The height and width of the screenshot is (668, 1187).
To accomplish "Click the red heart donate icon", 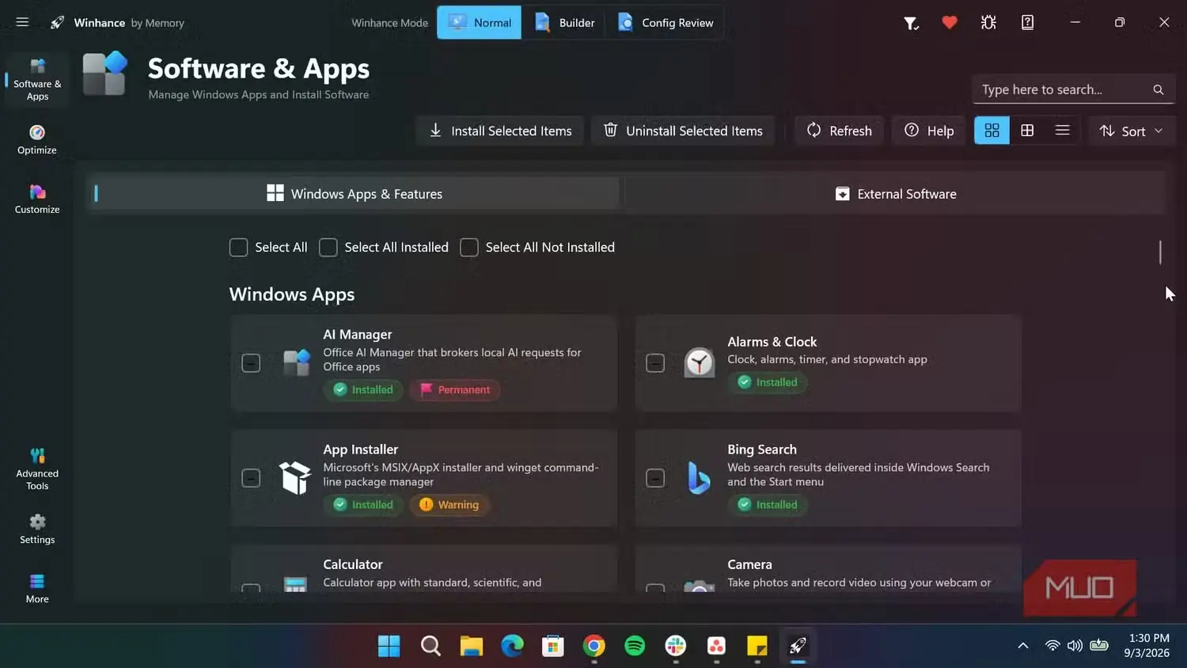I will tap(950, 23).
